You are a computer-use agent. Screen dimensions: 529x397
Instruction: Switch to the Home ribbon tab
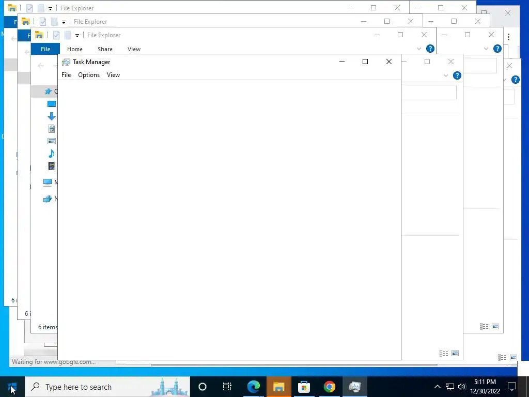pyautogui.click(x=75, y=49)
